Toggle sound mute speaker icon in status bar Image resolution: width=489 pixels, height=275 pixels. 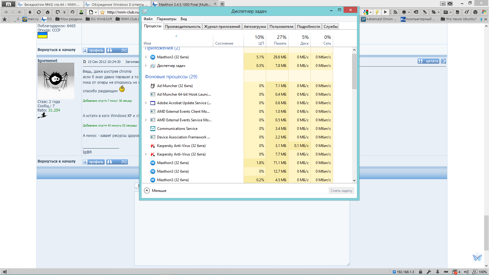click(466, 272)
